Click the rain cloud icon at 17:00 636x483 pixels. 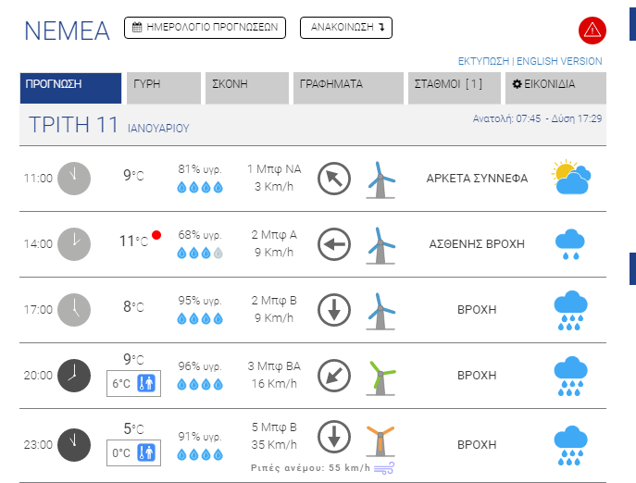click(x=571, y=310)
